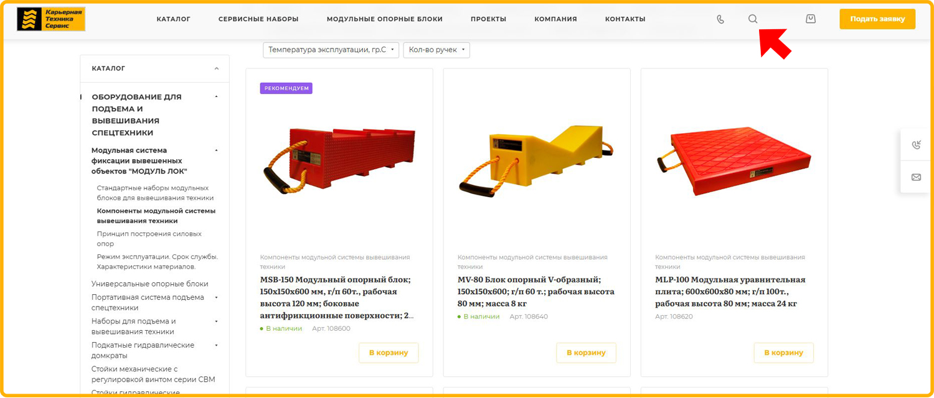Click the phone icon in header

(720, 19)
